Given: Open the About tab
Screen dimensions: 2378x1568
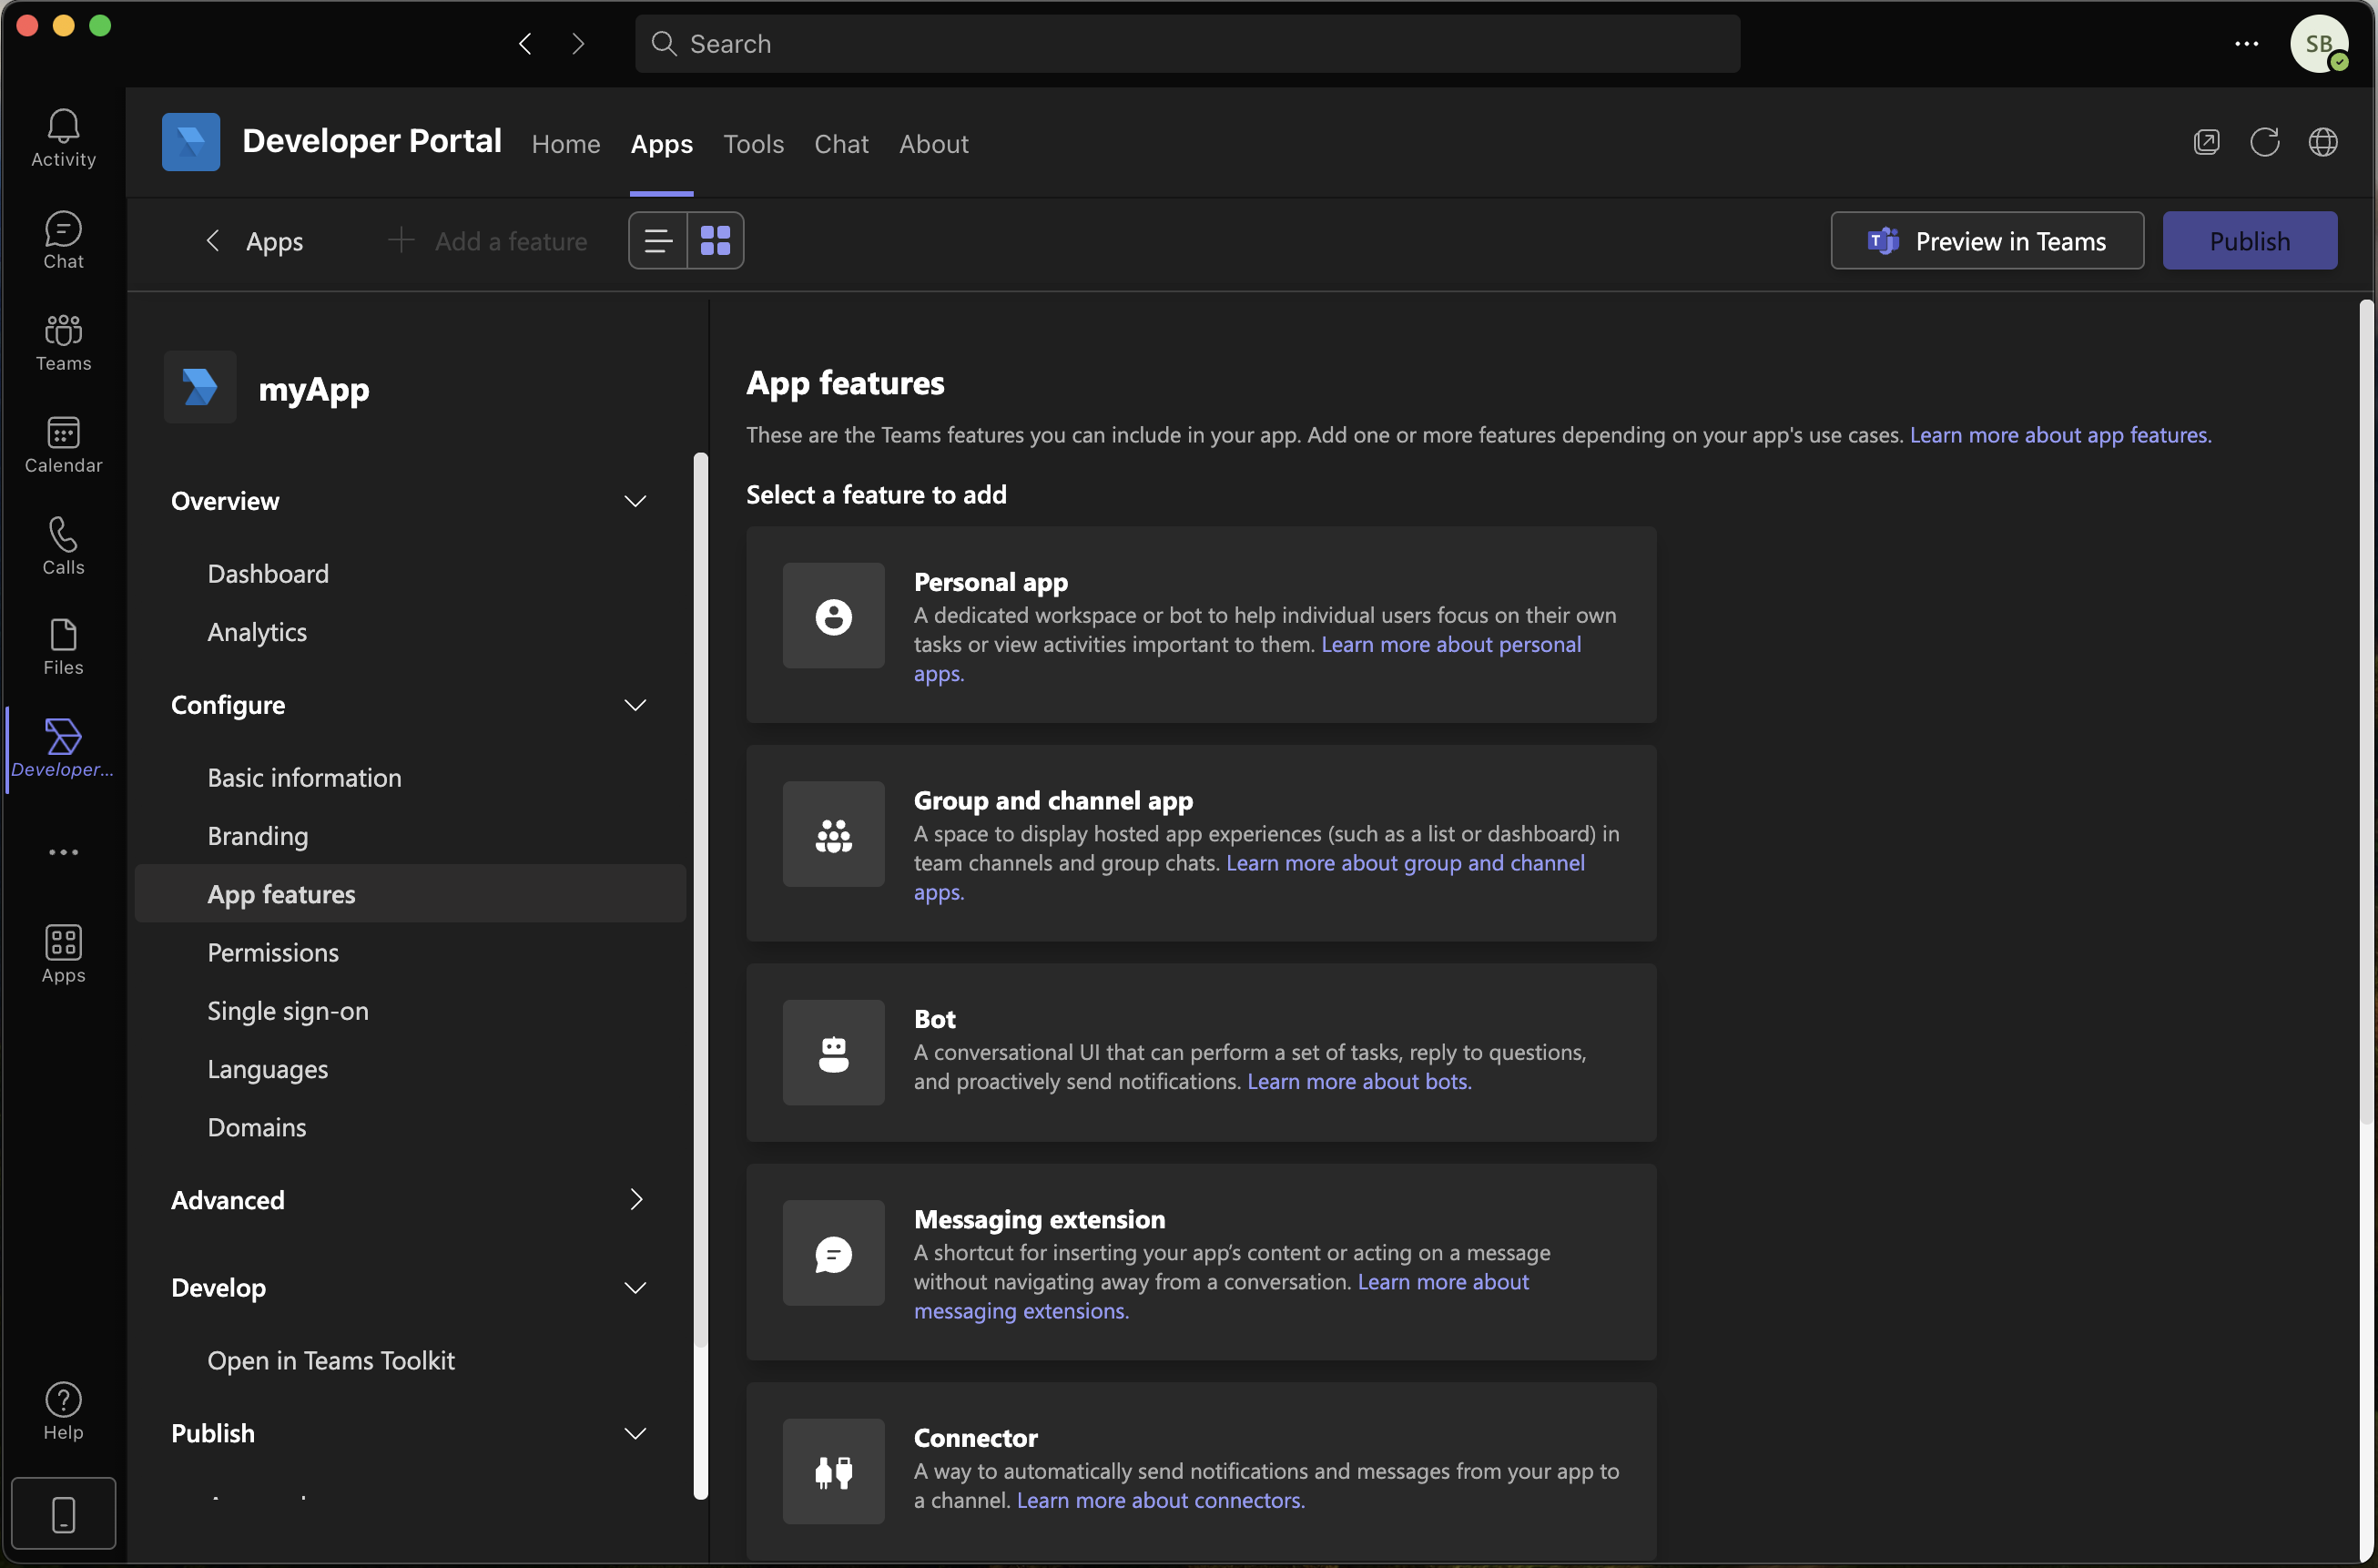Looking at the screenshot, I should click(933, 144).
